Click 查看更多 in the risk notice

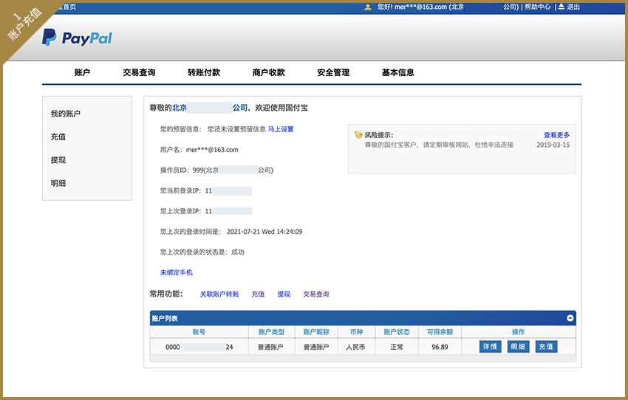pyautogui.click(x=557, y=135)
